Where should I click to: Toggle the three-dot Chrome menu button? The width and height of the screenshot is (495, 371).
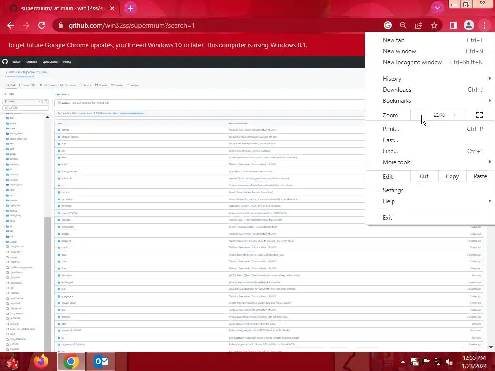pyautogui.click(x=484, y=25)
